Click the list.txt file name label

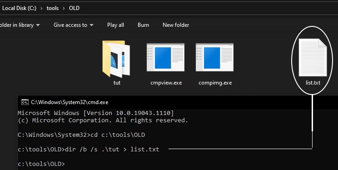pyautogui.click(x=313, y=83)
